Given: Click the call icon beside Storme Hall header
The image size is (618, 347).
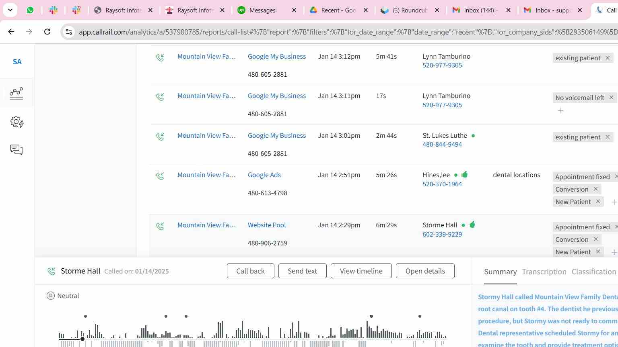Looking at the screenshot, I should (x=51, y=271).
